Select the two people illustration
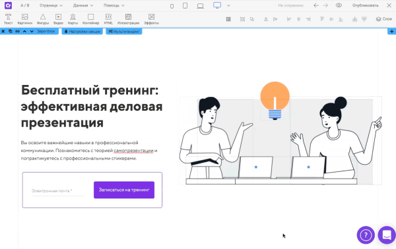This screenshot has width=396, height=249. [280, 140]
